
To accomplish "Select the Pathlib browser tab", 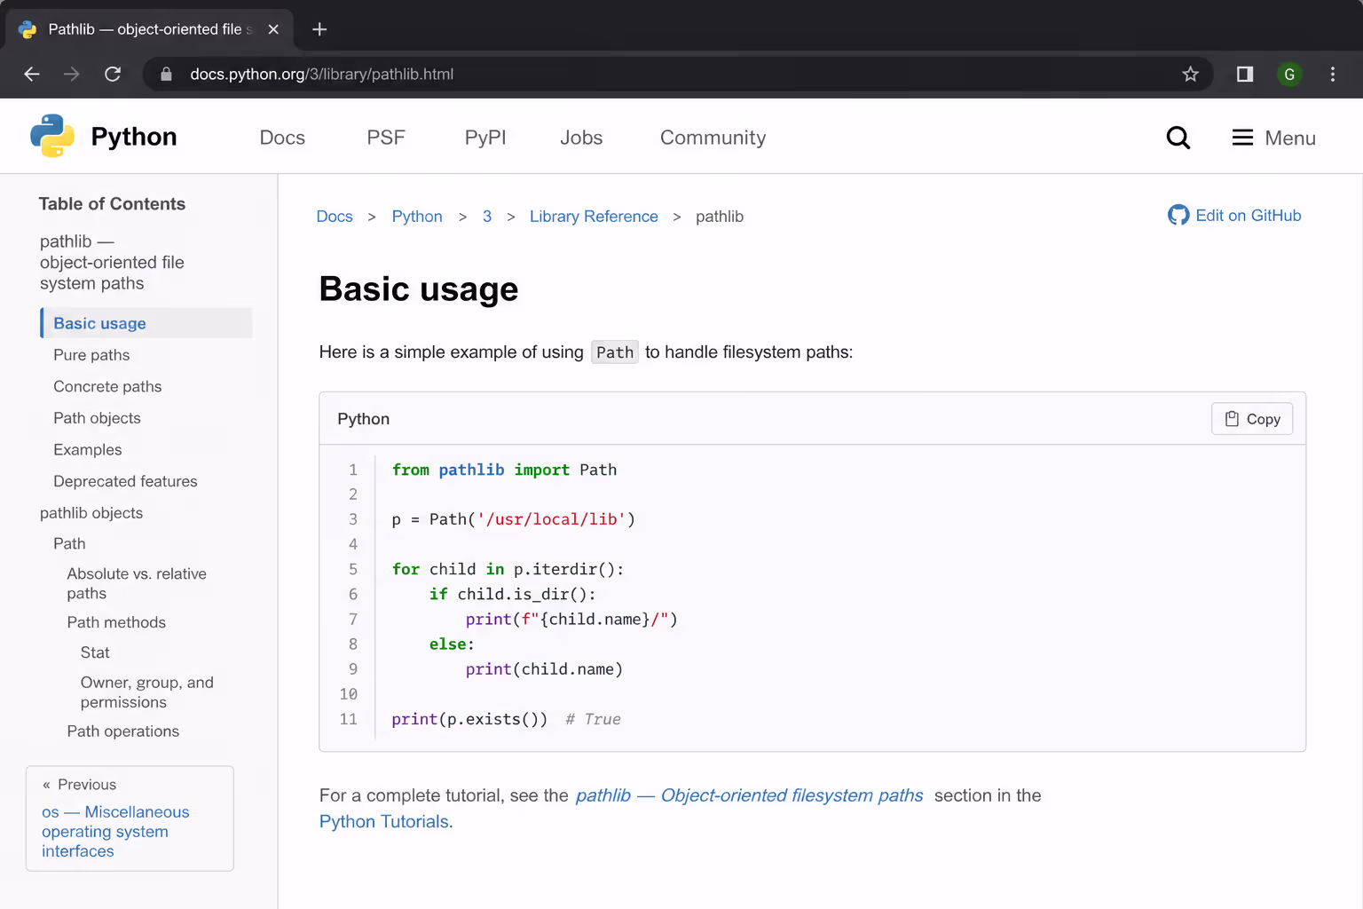I will [148, 29].
